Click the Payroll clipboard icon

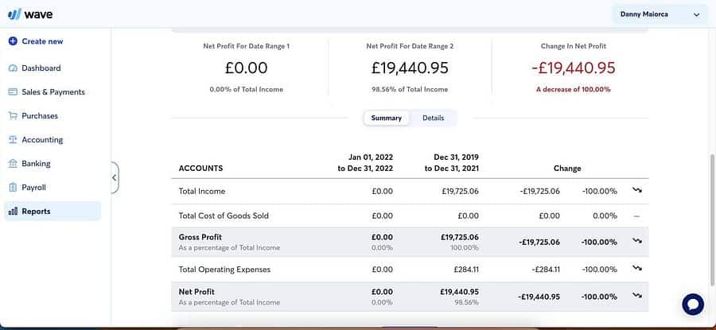[13, 188]
